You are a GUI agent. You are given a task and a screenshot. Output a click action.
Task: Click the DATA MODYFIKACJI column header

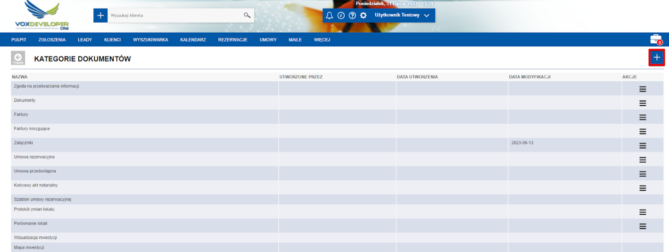tap(530, 76)
